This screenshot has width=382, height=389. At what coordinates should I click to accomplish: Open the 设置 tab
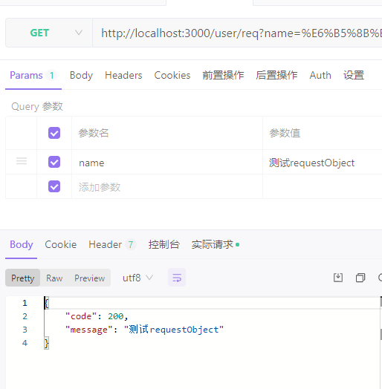[x=354, y=75]
